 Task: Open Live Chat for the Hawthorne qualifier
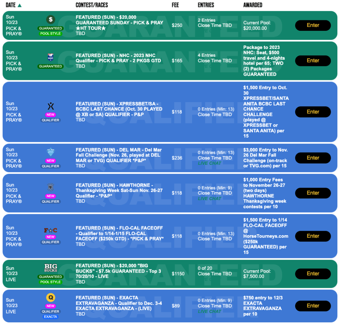[209, 199]
